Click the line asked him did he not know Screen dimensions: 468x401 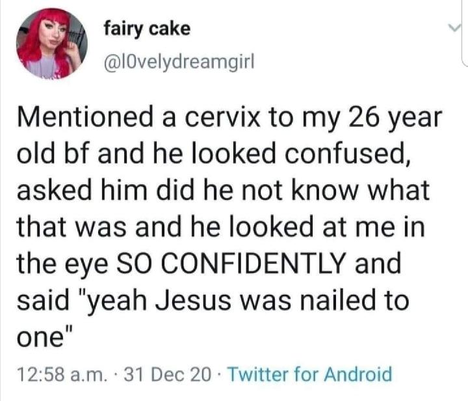pyautogui.click(x=223, y=190)
